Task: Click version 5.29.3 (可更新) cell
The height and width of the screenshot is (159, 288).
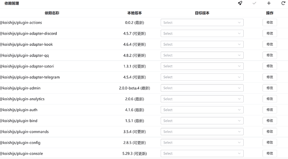Action: [135, 154]
